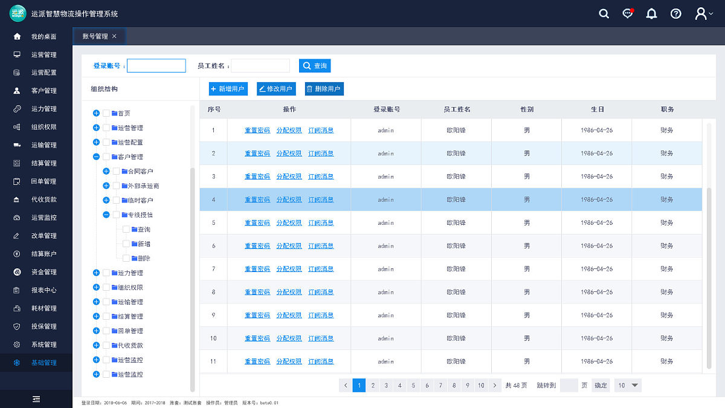Click inside the 登录账号 input field

tap(156, 65)
